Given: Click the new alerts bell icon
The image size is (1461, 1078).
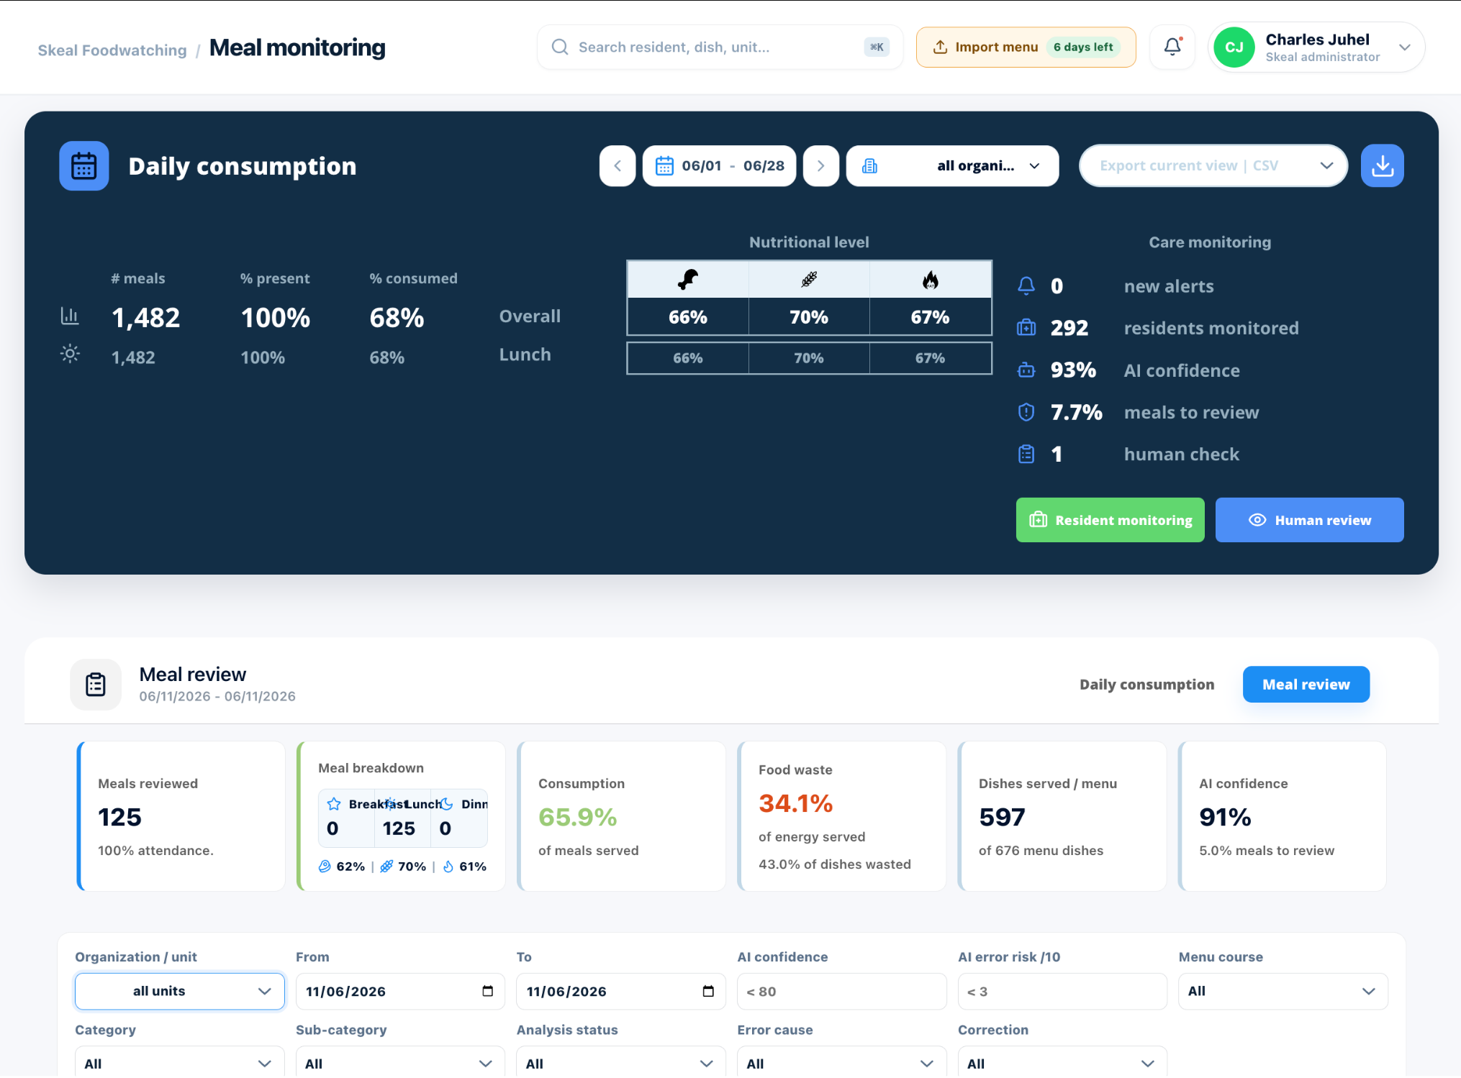Looking at the screenshot, I should [1026, 286].
